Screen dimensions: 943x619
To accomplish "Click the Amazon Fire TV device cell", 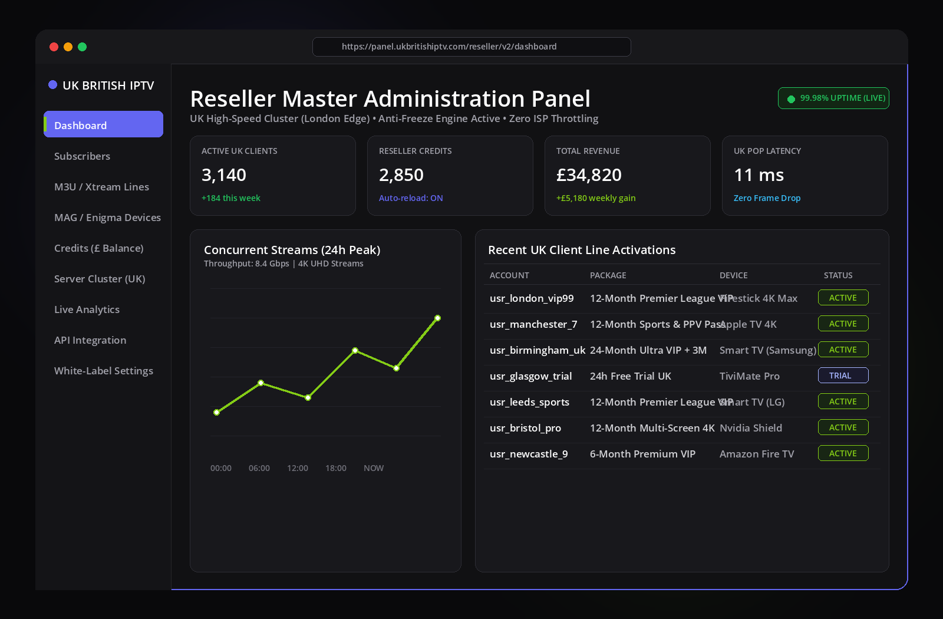I will pos(757,454).
